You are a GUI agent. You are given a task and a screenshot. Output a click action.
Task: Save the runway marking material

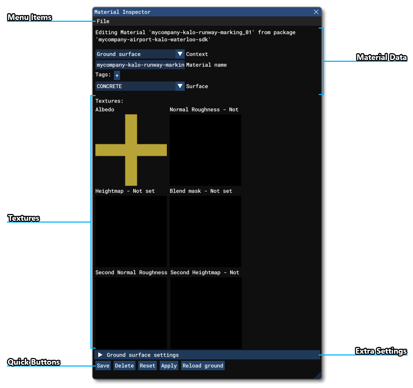[x=103, y=365]
